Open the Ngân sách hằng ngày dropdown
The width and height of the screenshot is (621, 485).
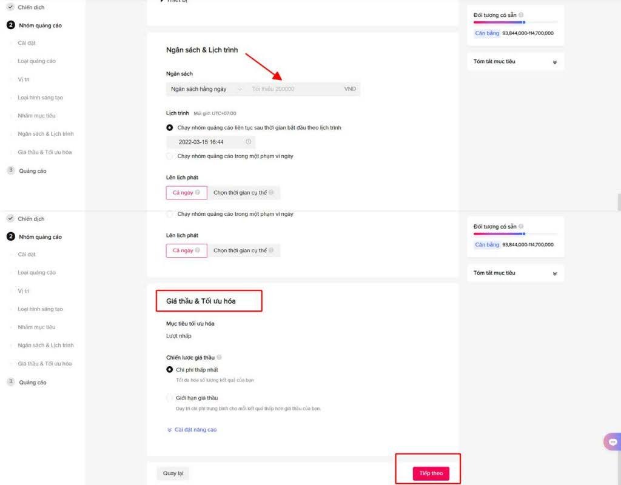(204, 89)
